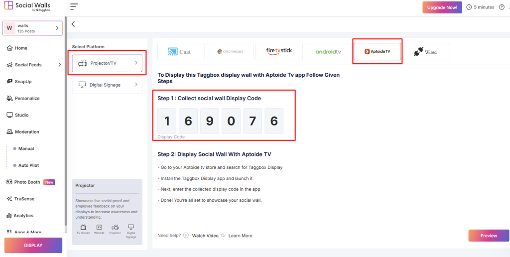Click the TruSense sparkle icon
Screen dimensions: 510x257
(x=9, y=199)
